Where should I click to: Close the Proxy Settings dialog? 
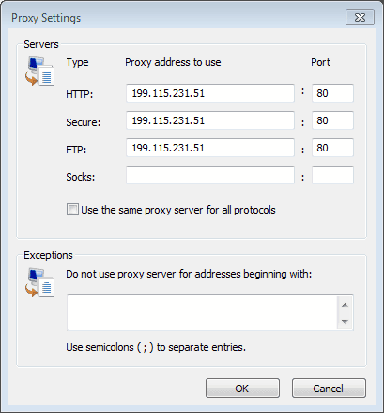click(x=360, y=17)
